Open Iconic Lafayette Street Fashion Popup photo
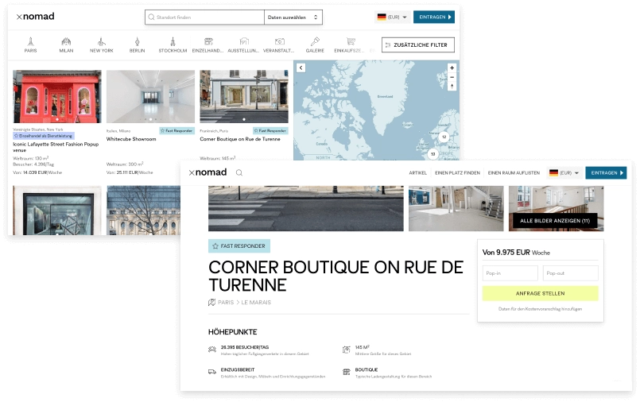The height and width of the screenshot is (402, 640). [57, 97]
